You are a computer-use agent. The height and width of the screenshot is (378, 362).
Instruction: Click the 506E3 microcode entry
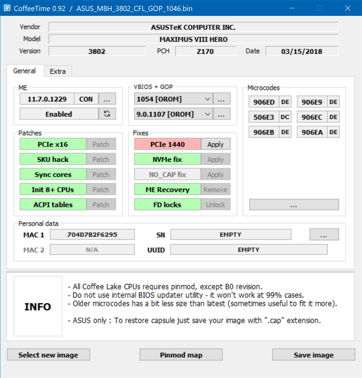pos(264,117)
